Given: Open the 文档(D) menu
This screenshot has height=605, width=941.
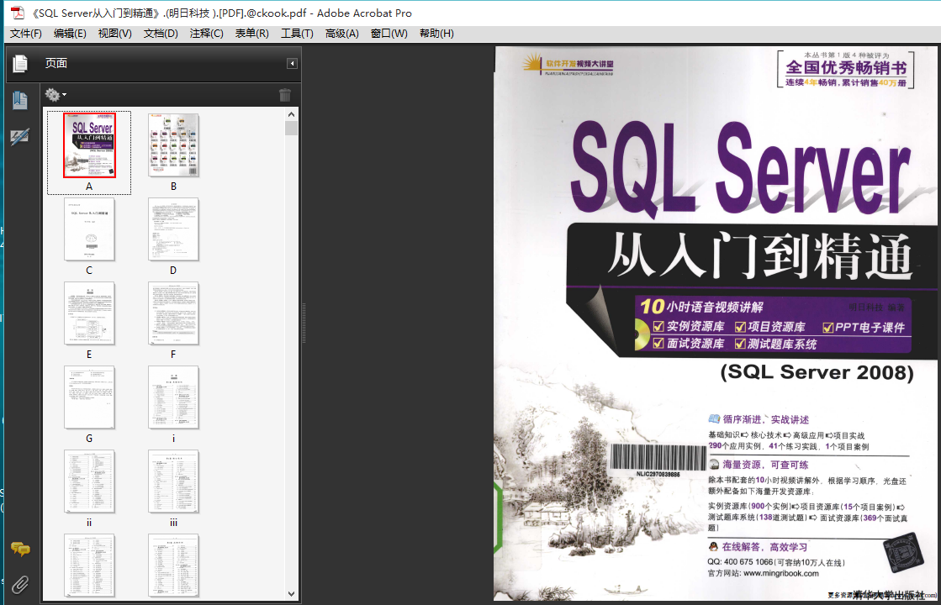Looking at the screenshot, I should coord(161,34).
